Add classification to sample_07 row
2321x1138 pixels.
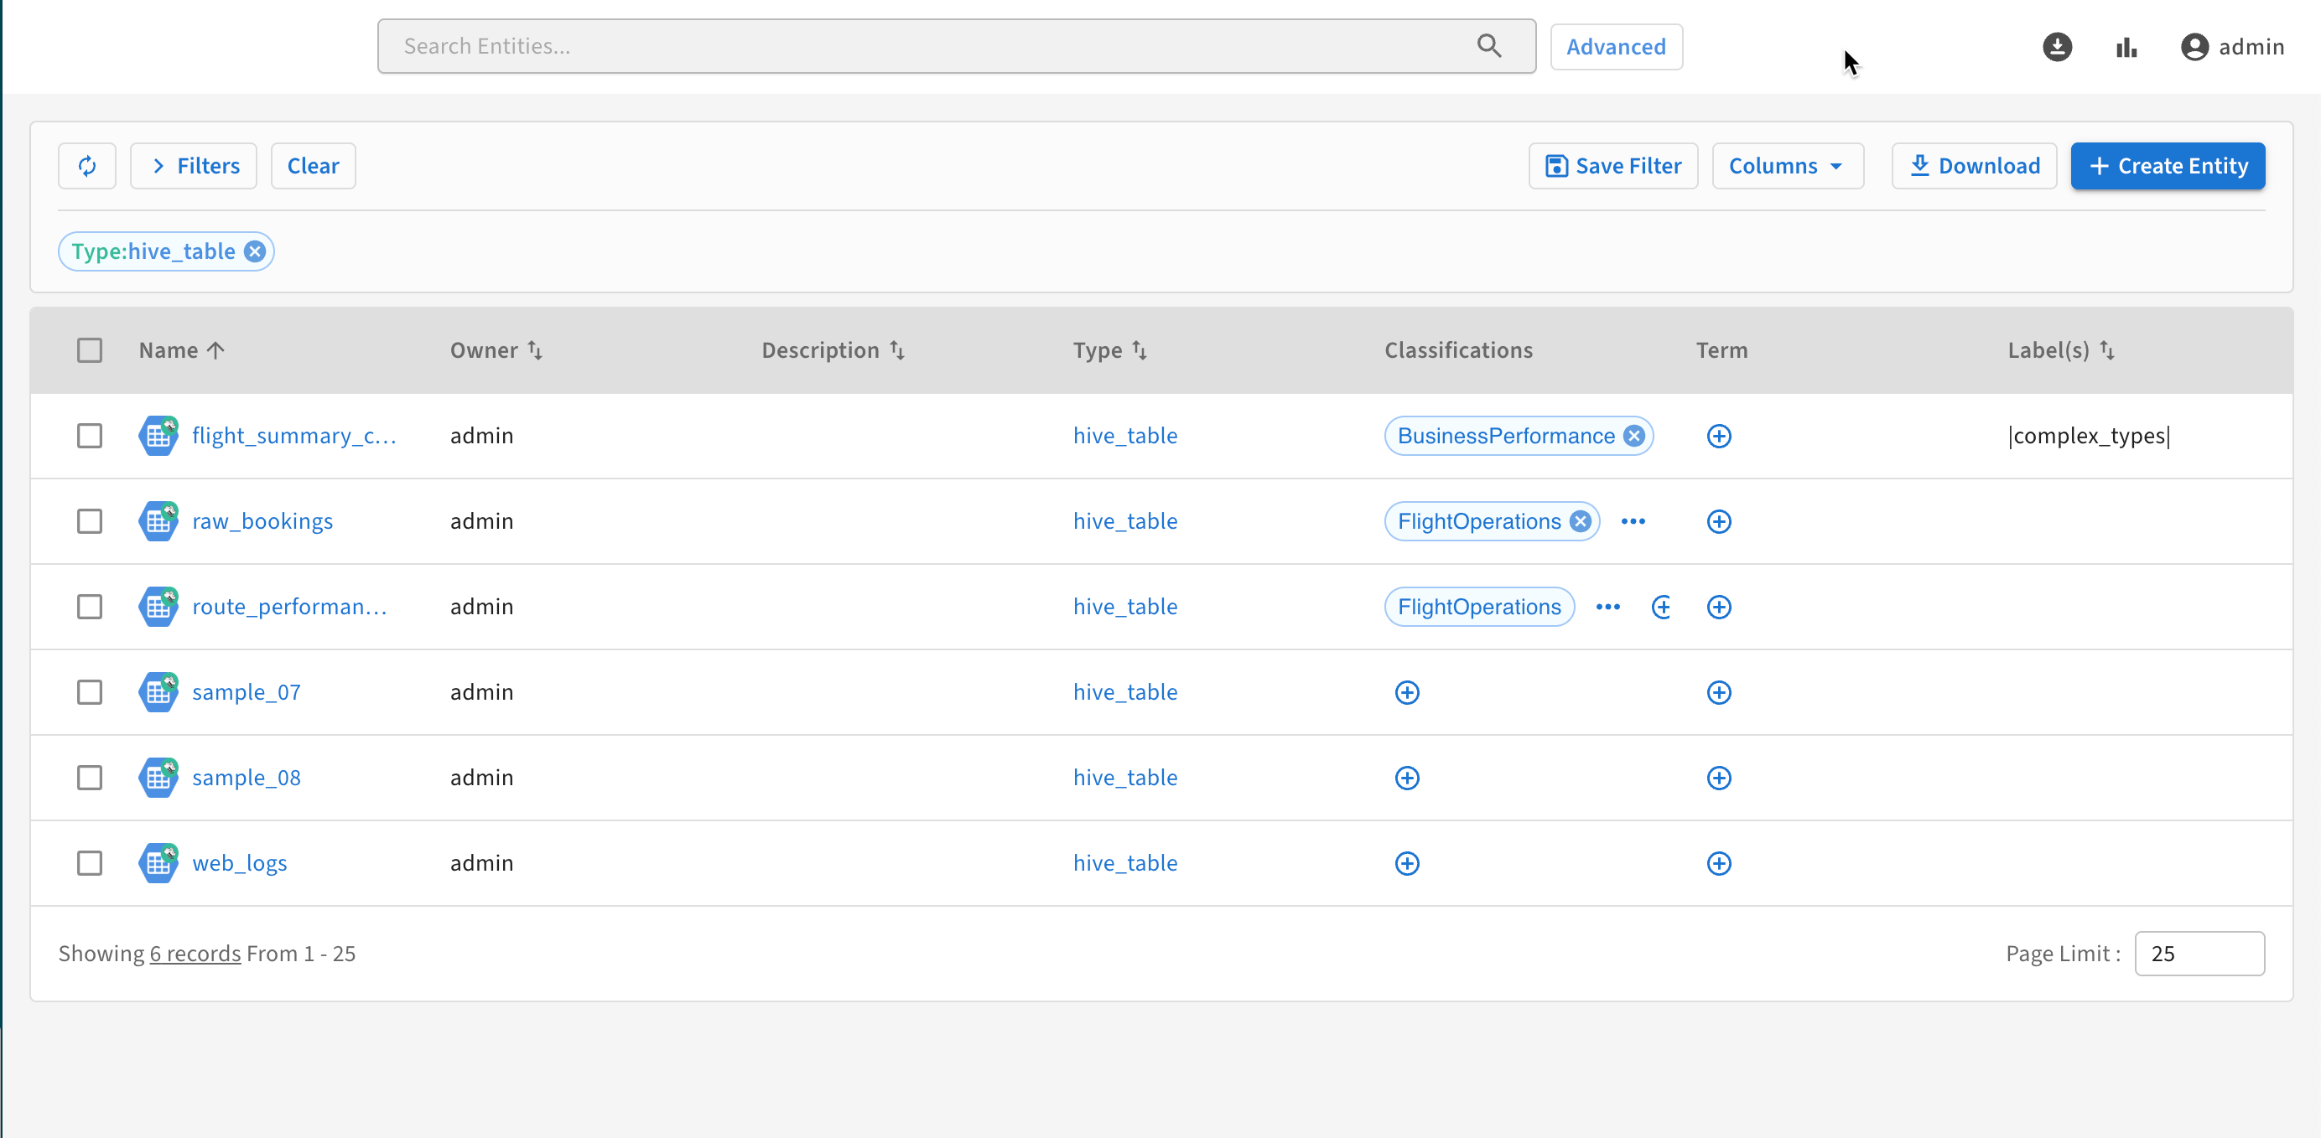tap(1406, 692)
